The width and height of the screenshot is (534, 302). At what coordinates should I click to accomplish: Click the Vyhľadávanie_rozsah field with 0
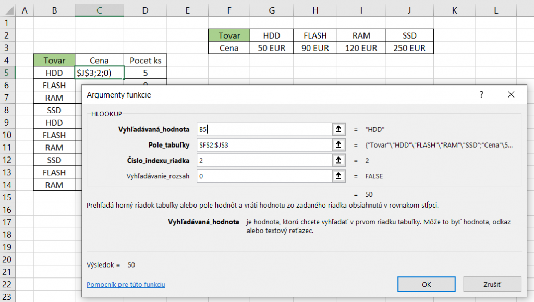pyautogui.click(x=264, y=176)
